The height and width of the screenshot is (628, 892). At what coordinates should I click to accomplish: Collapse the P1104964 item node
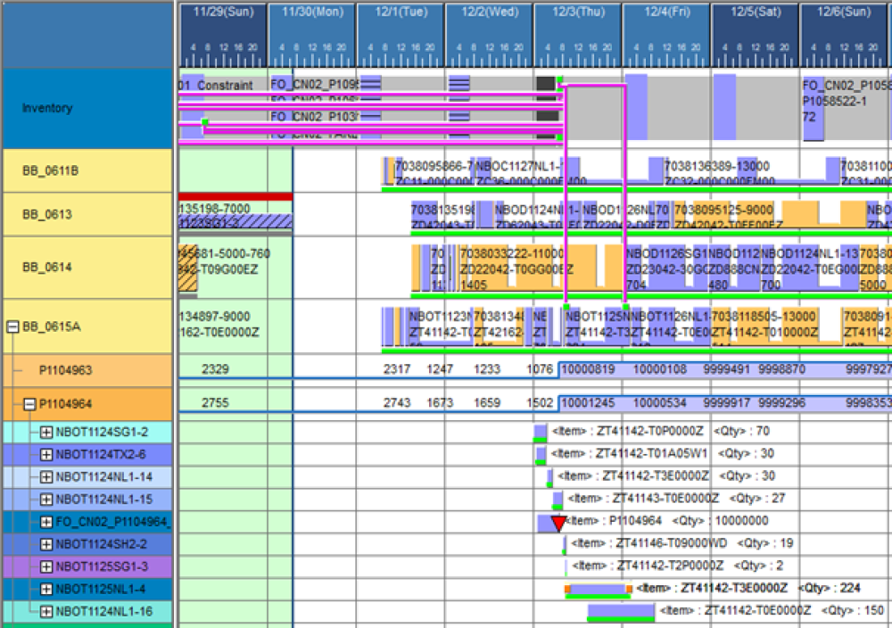click(29, 404)
